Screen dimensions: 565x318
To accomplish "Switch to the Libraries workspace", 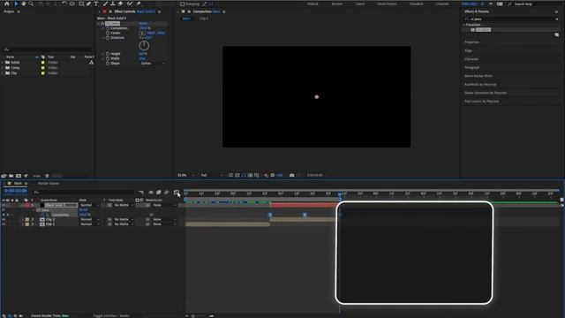I will (442, 4).
